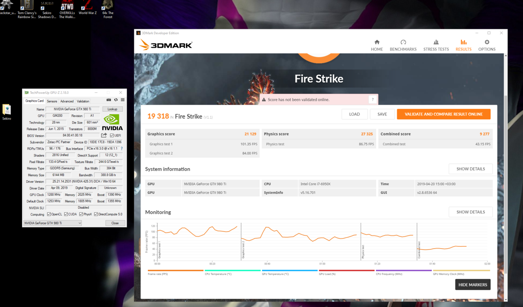523x307 pixels.
Task: Switch to GPU-Z Advanced tab
Action: (x=67, y=101)
